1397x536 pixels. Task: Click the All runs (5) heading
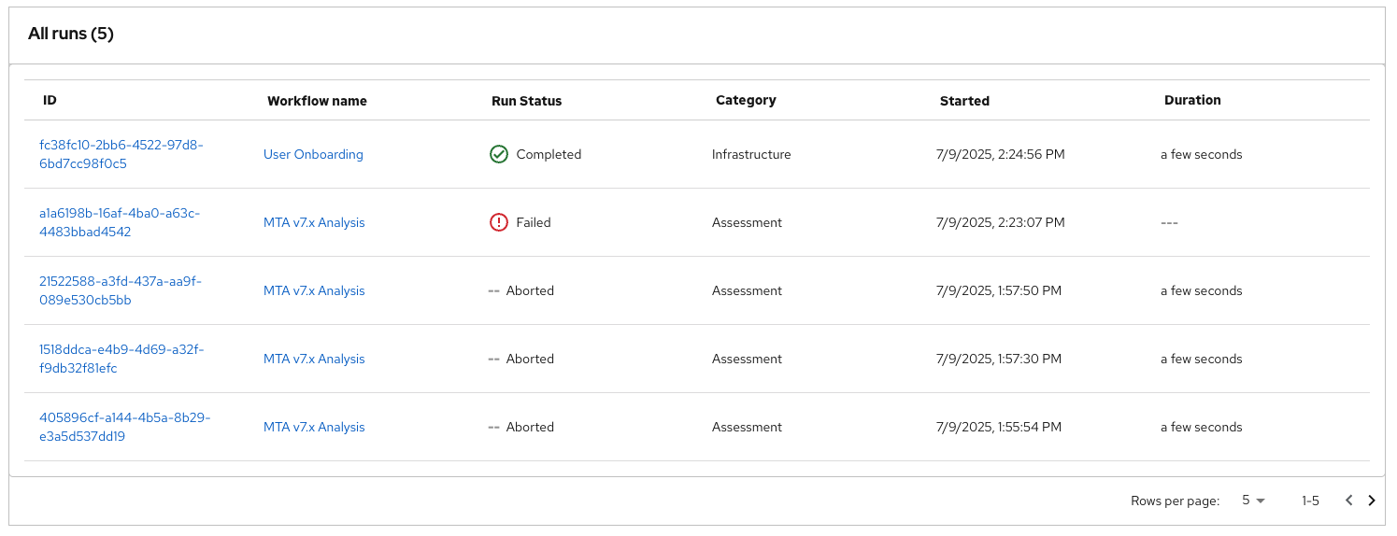(71, 34)
